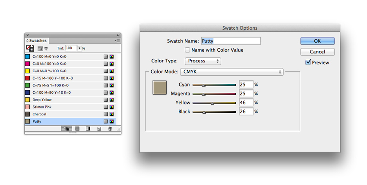Click the Yellow slider handle
Screen dimensions: 367x185
[x=212, y=103]
